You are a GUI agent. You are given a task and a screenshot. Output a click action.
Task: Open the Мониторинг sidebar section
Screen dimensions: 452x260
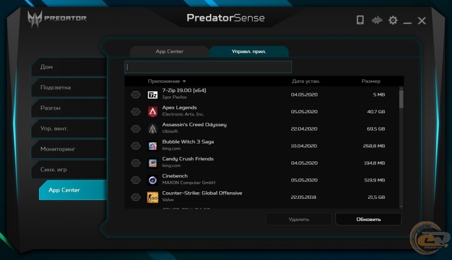pos(69,149)
